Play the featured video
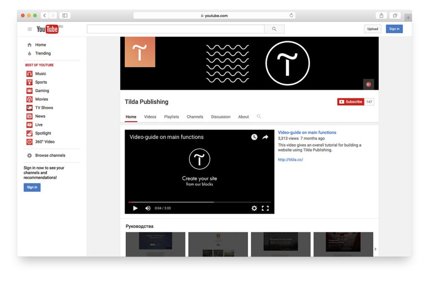429x281 pixels. pyautogui.click(x=135, y=208)
